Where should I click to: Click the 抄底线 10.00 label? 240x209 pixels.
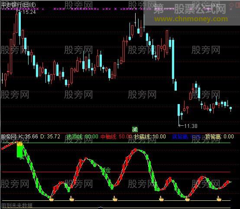coord(150,137)
